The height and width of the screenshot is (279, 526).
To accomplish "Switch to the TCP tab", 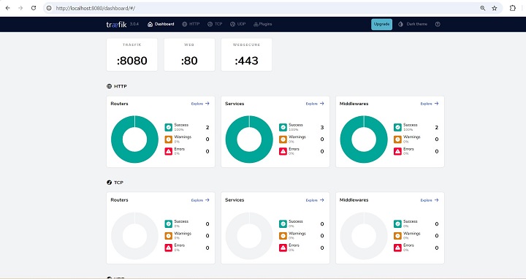I will coord(215,24).
